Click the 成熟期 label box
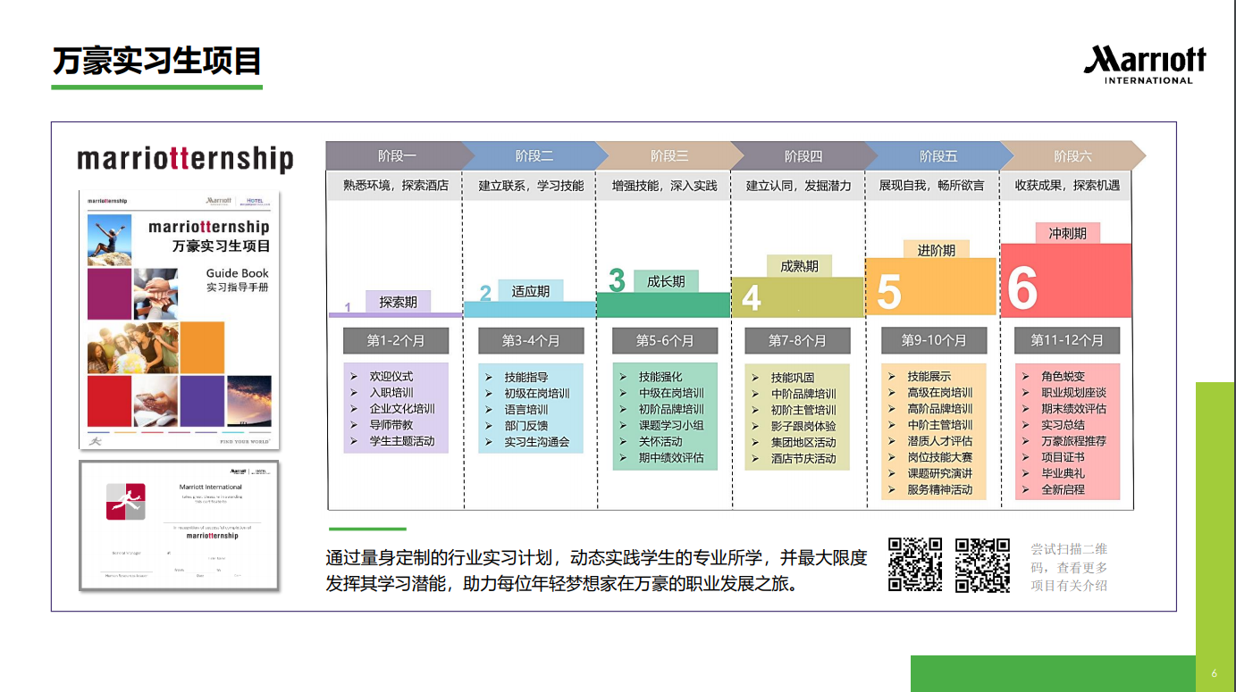Screen dimensions: 1236x692 [799, 266]
